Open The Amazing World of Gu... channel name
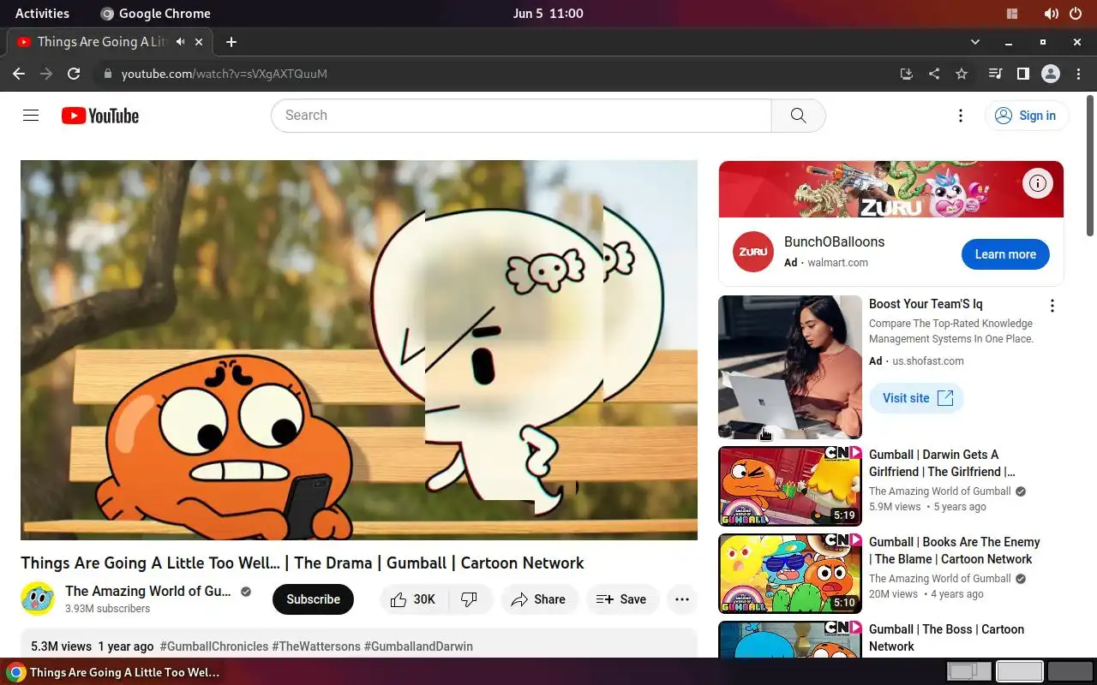This screenshot has width=1097, height=685. click(148, 591)
